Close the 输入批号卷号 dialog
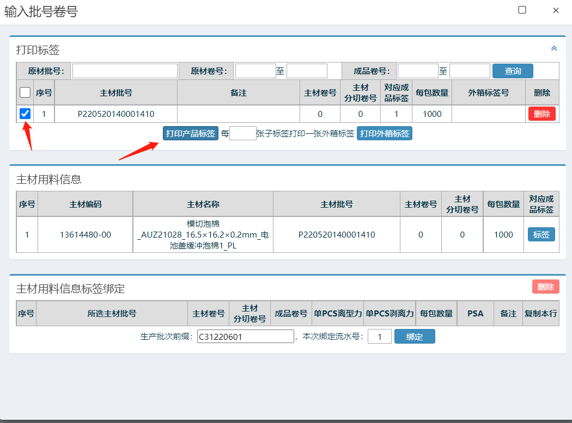Screen dimensions: 572x423 click(x=556, y=10)
